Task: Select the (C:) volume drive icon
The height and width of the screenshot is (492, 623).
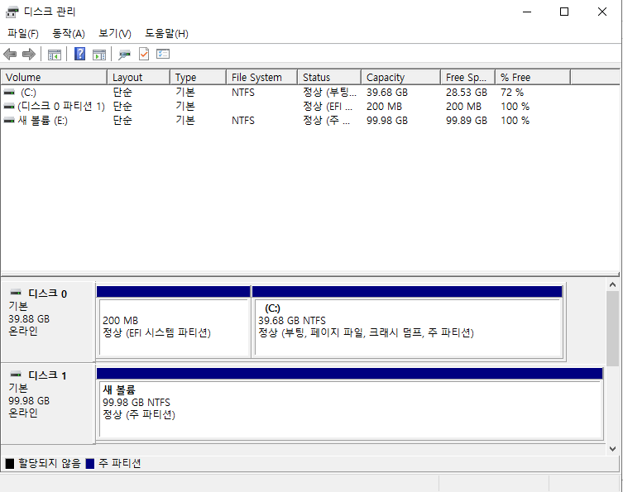Action: click(x=9, y=93)
